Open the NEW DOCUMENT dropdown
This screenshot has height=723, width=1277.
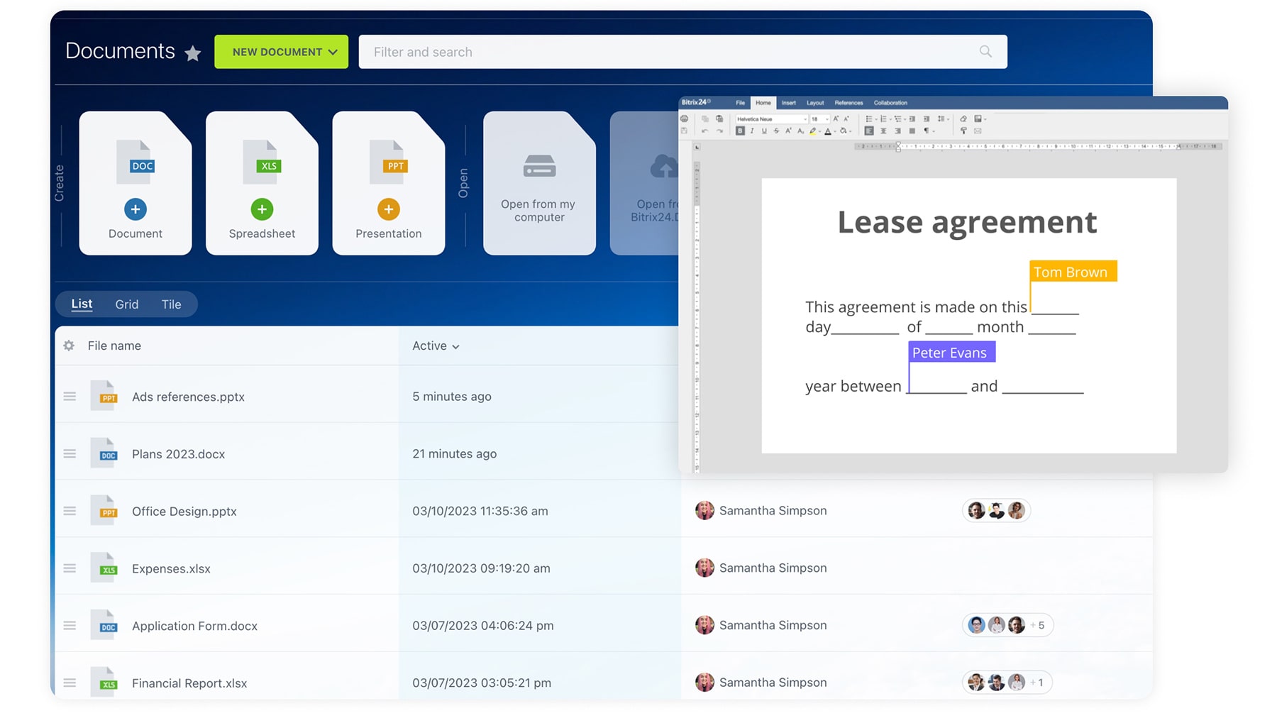tap(282, 52)
